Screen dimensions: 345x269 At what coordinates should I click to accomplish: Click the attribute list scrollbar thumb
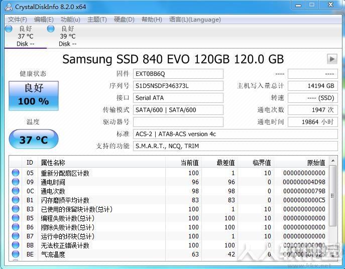[x=332, y=196]
